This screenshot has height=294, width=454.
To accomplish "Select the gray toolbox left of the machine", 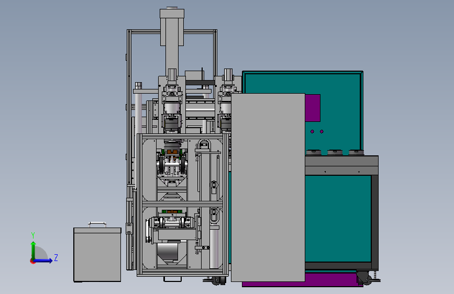I will pyautogui.click(x=97, y=255).
